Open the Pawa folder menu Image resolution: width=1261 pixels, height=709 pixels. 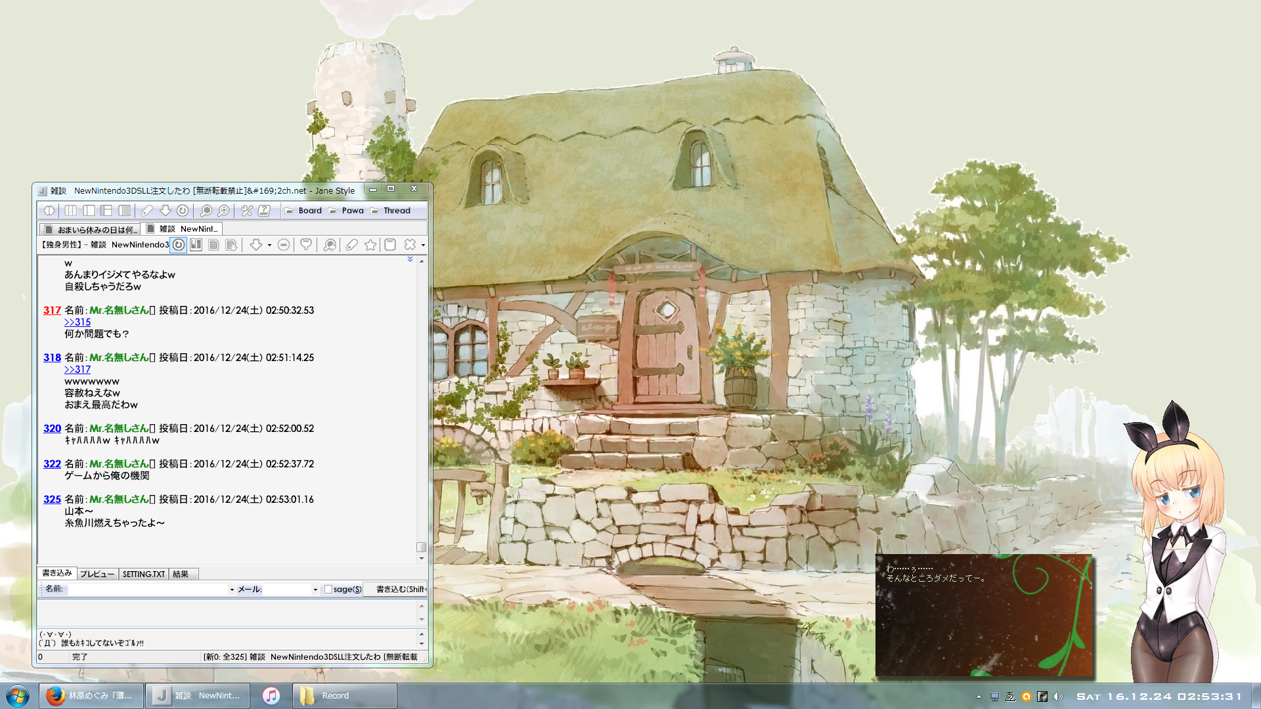346,211
